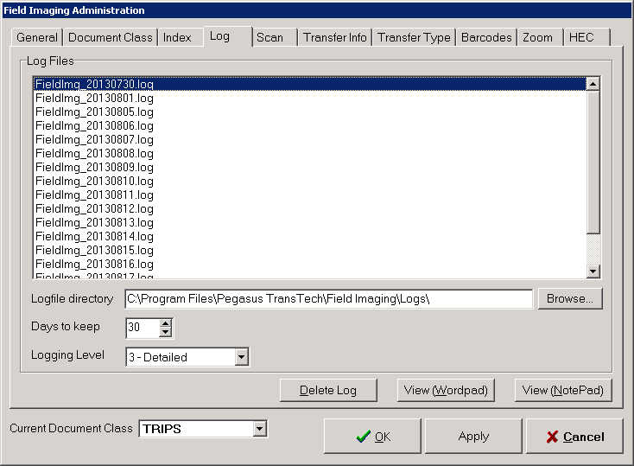This screenshot has height=466, width=634.
Task: Switch to the Transfer Type tab
Action: click(x=414, y=38)
